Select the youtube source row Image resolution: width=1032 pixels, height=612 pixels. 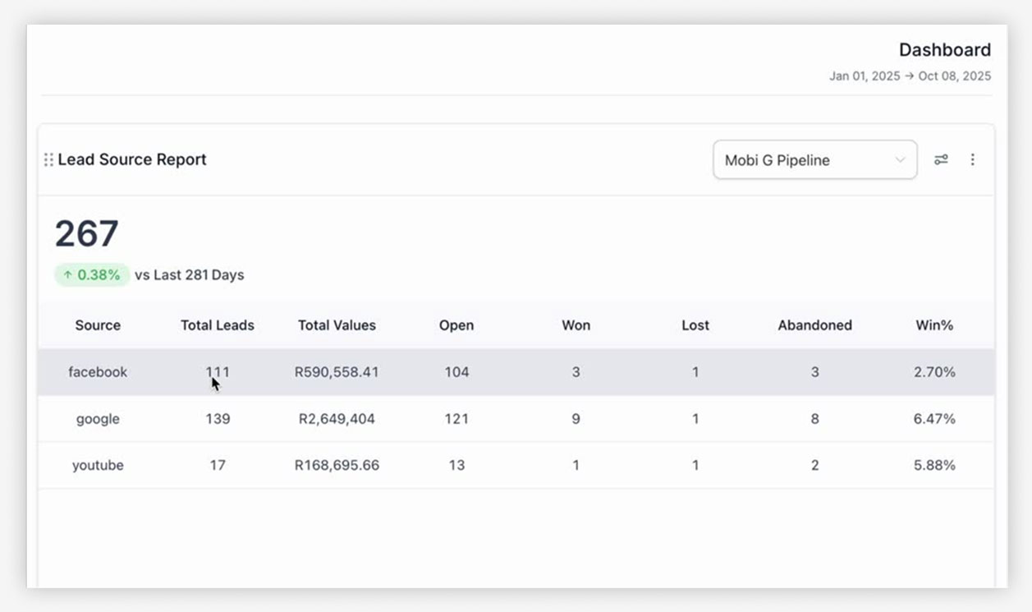[98, 465]
